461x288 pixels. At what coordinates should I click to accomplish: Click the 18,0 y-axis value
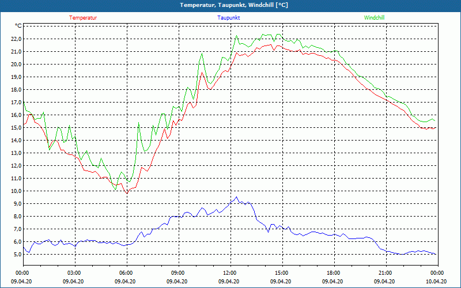pos(17,90)
